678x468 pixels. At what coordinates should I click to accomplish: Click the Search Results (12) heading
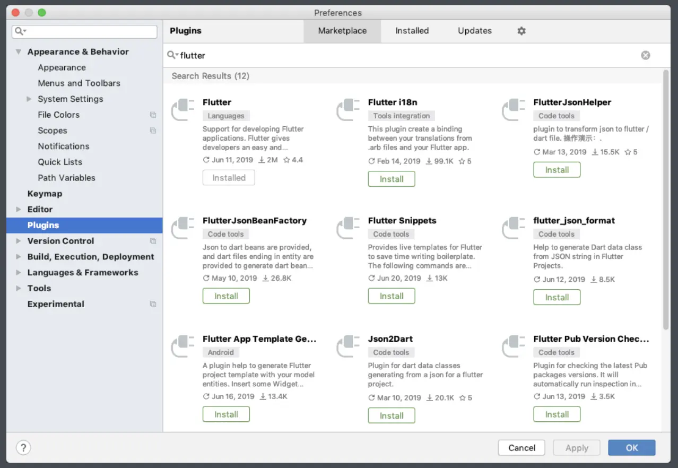(x=210, y=76)
